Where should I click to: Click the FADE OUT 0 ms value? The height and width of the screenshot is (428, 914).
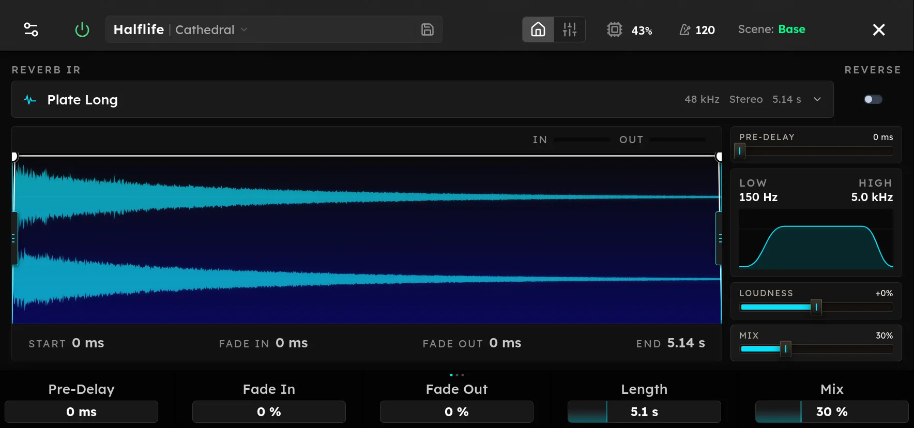(x=505, y=343)
